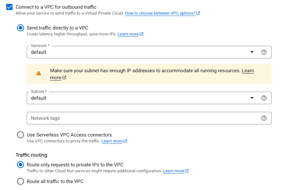This screenshot has width=281, height=190.
Task: Click the Subnet field help icon
Action: [x=264, y=98]
